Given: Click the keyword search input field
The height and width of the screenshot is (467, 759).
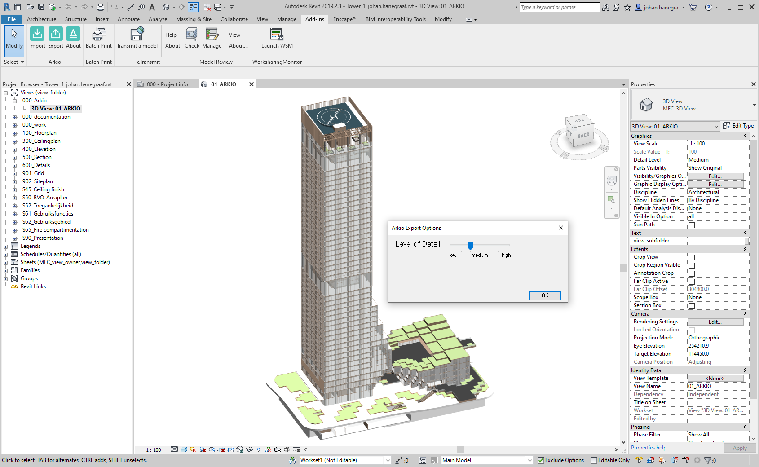Looking at the screenshot, I should (x=560, y=7).
